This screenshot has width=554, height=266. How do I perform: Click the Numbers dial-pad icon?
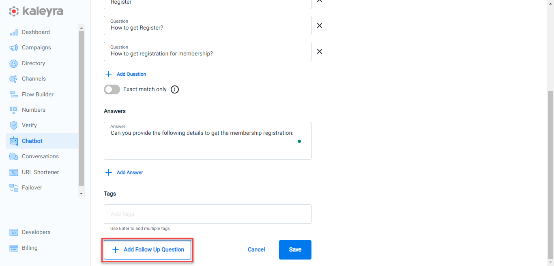tap(13, 110)
